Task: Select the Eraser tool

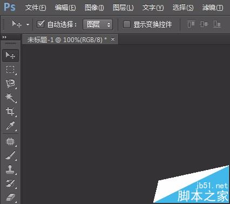Action: pyautogui.click(x=10, y=198)
